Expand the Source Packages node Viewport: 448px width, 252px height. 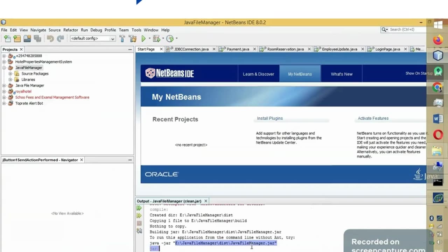[x=10, y=74]
